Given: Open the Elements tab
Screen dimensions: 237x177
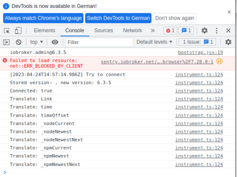Looking at the screenshot, I should pyautogui.click(x=44, y=30).
